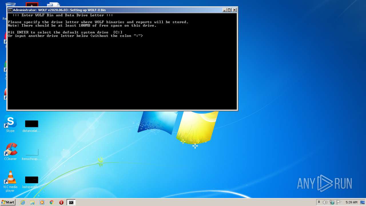The image size is (366, 206).
Task: Click the "Hit ENTER to select the default system drive" line
Action: pos(65,32)
